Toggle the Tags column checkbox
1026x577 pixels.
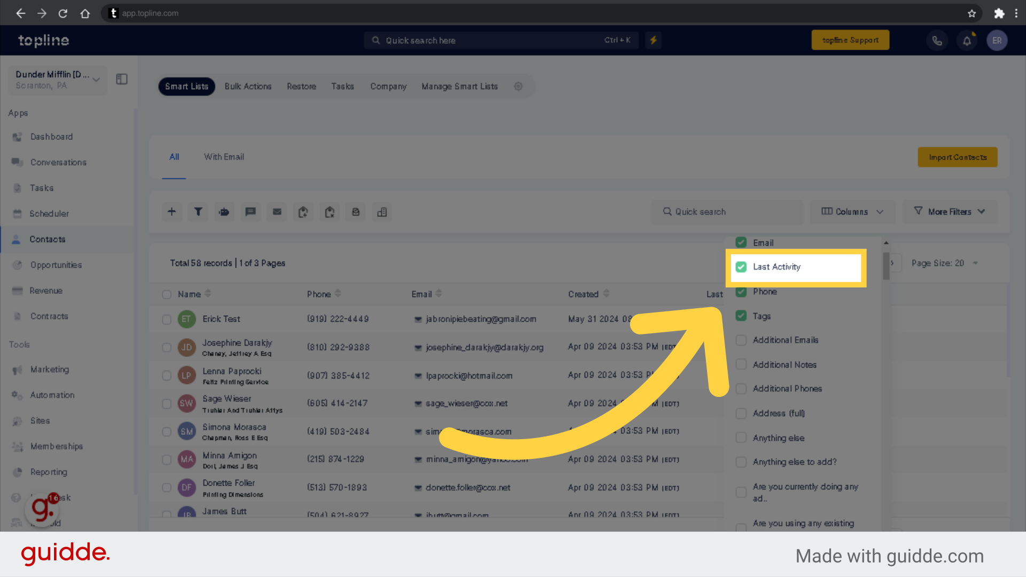tap(741, 316)
